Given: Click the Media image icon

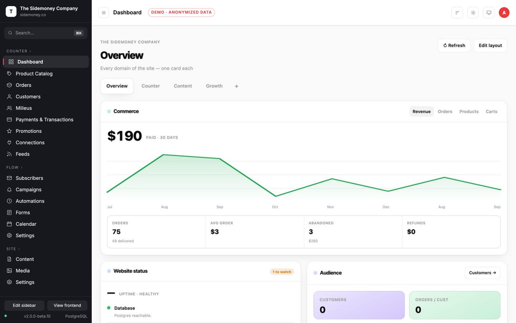Looking at the screenshot, I should 9,271.
